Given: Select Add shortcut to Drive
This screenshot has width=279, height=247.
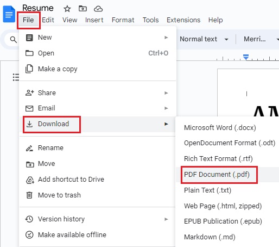Looking at the screenshot, I should click(98, 180).
